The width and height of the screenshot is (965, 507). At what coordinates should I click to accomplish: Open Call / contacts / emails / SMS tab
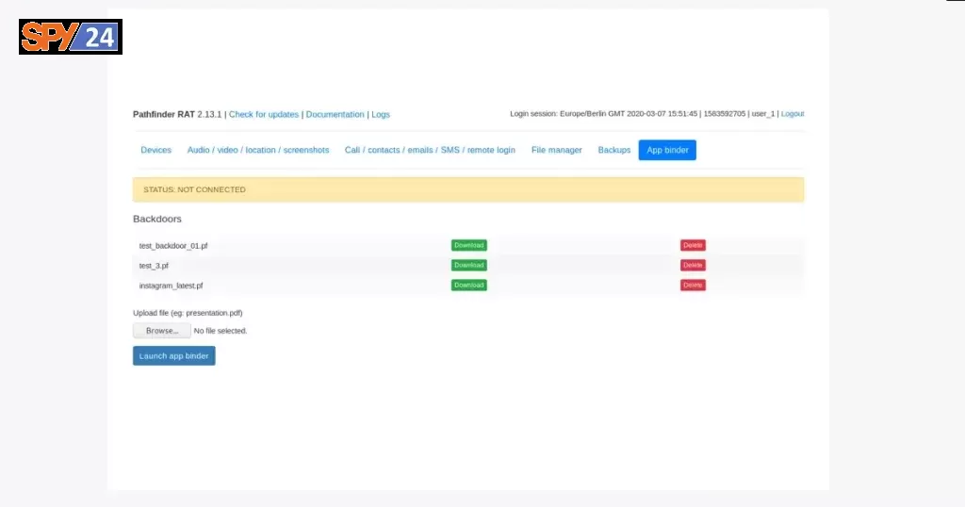click(430, 150)
